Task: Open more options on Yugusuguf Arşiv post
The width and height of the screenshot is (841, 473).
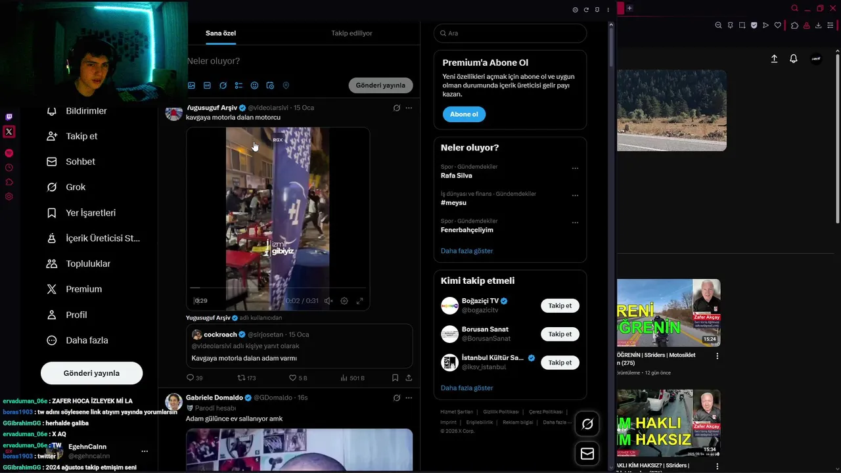Action: tap(409, 108)
